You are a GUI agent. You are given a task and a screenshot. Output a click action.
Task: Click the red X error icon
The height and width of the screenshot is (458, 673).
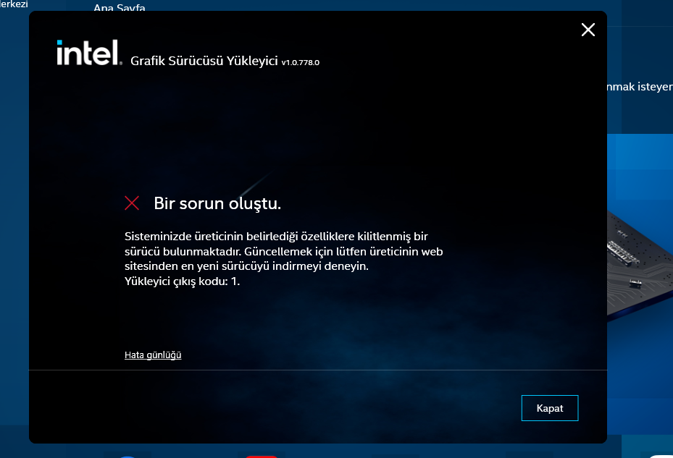132,203
